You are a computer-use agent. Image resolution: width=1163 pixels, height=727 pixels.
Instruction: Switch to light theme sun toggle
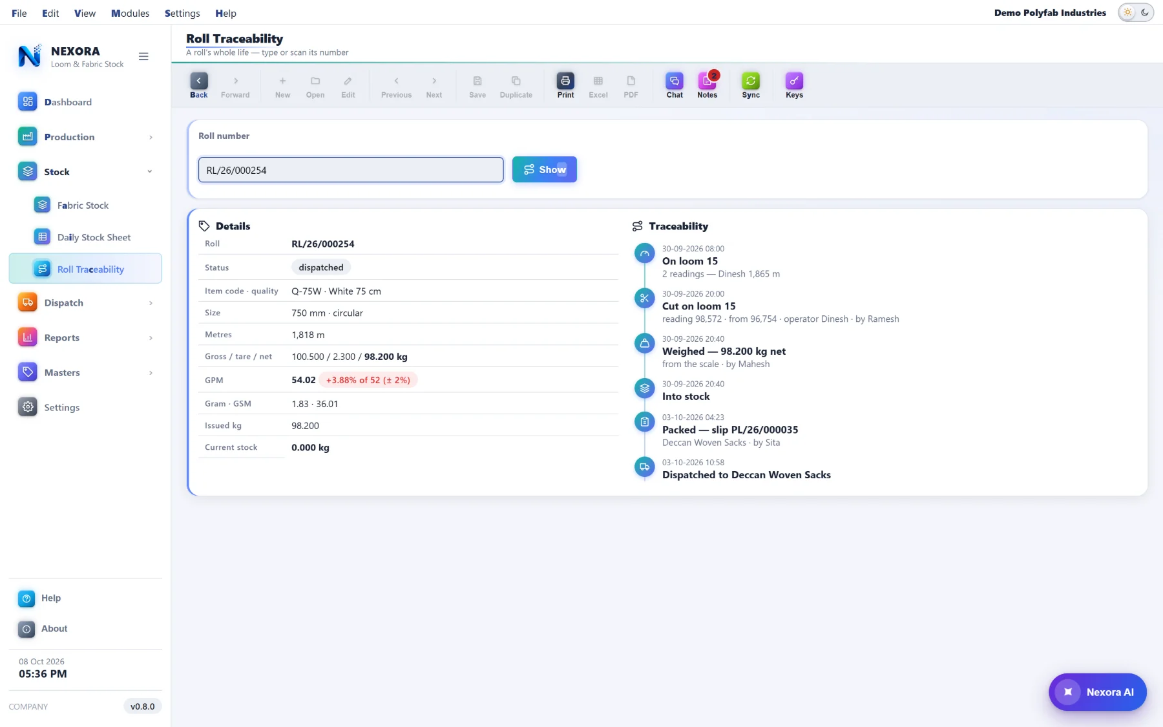click(x=1127, y=12)
